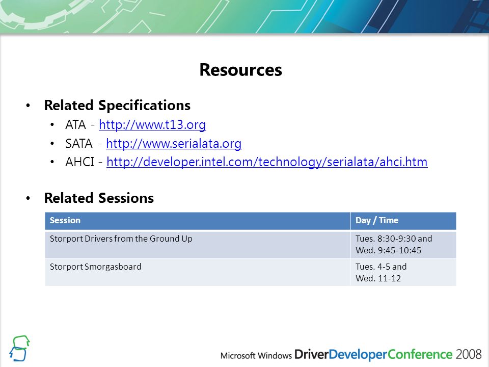This screenshot has height=367, width=489.
Task: Click the green and blue heads logo
Action: click(20, 348)
